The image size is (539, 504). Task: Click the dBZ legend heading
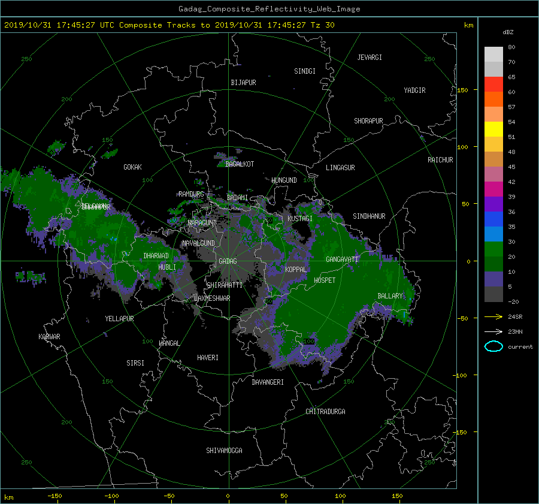point(508,32)
